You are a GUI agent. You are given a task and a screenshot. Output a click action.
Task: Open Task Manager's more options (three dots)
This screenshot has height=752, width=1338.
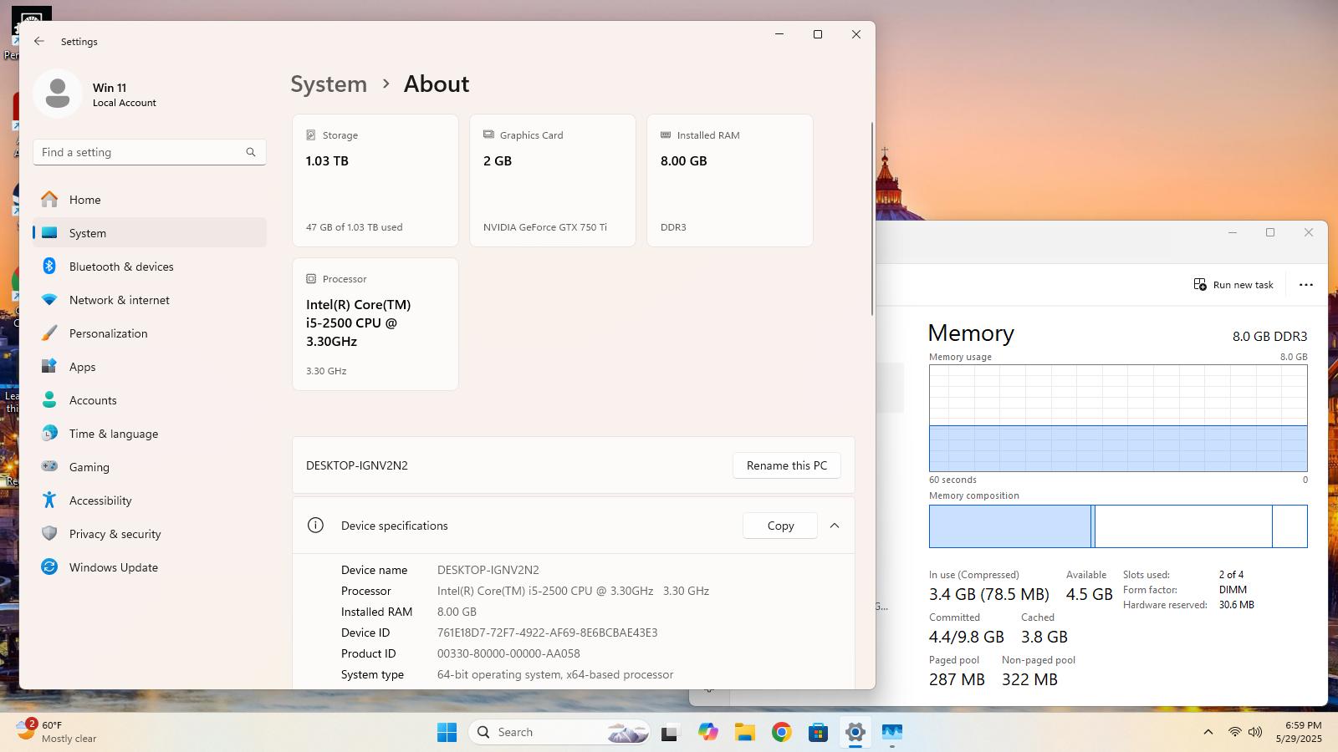click(x=1306, y=285)
